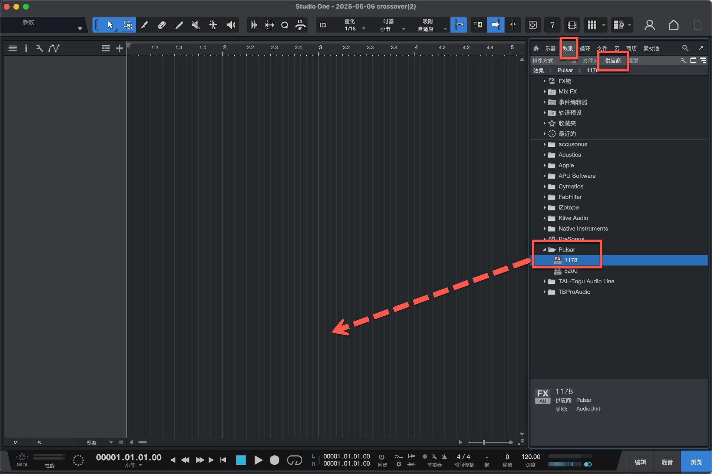Toggle the output meter switch

(588, 464)
